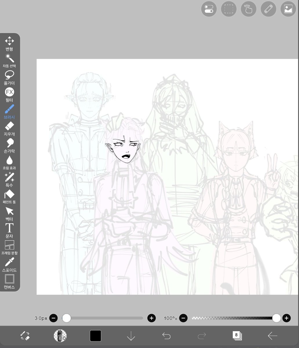Screen dimensions: 299x348
Task: Open brush settings thumbnail 3.0
Action: click(x=60, y=336)
